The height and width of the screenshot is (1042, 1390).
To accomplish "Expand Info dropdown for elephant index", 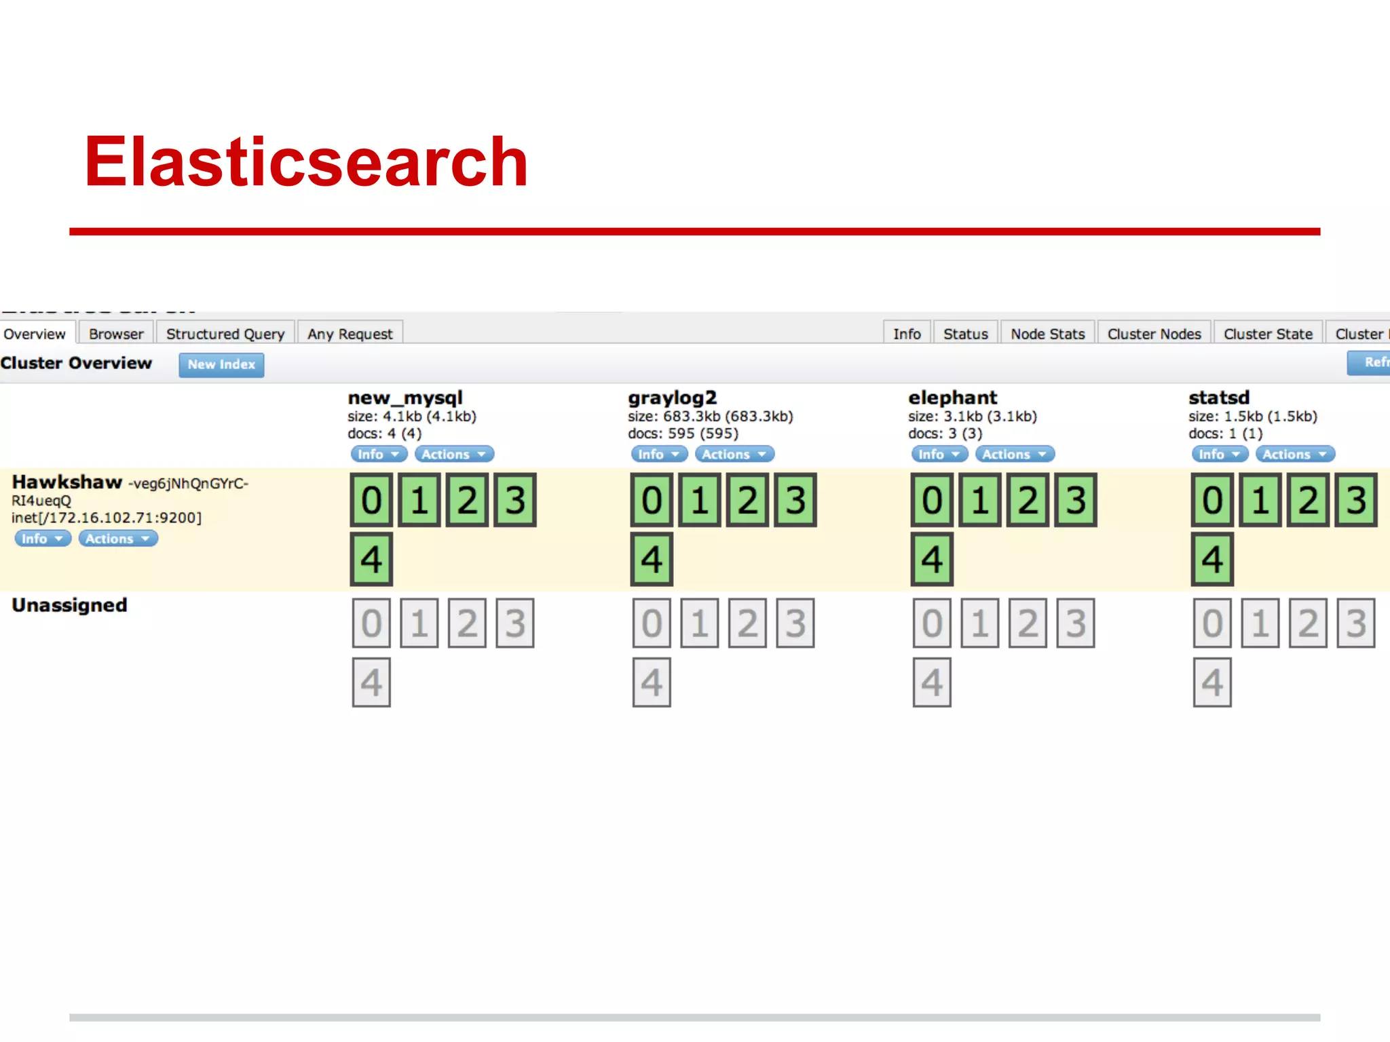I will pos(939,454).
